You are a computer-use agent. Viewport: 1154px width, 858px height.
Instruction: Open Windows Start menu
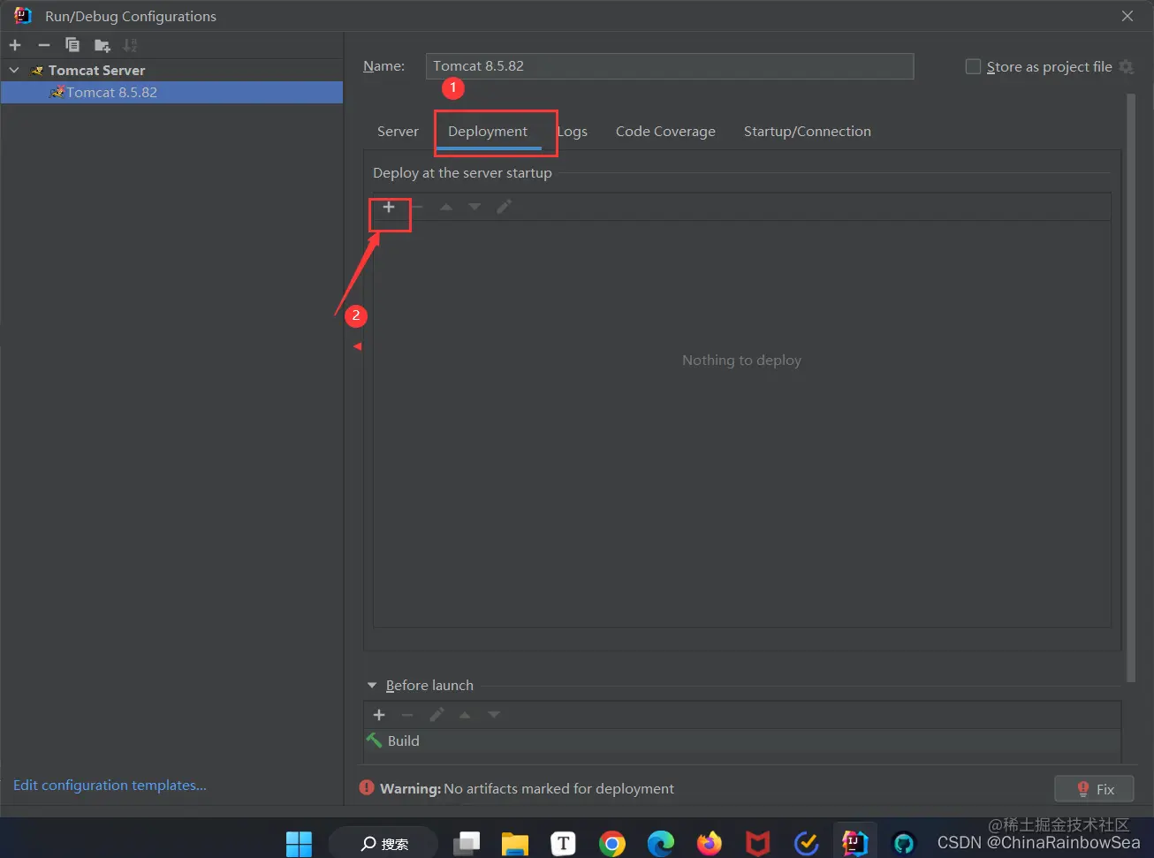click(299, 844)
